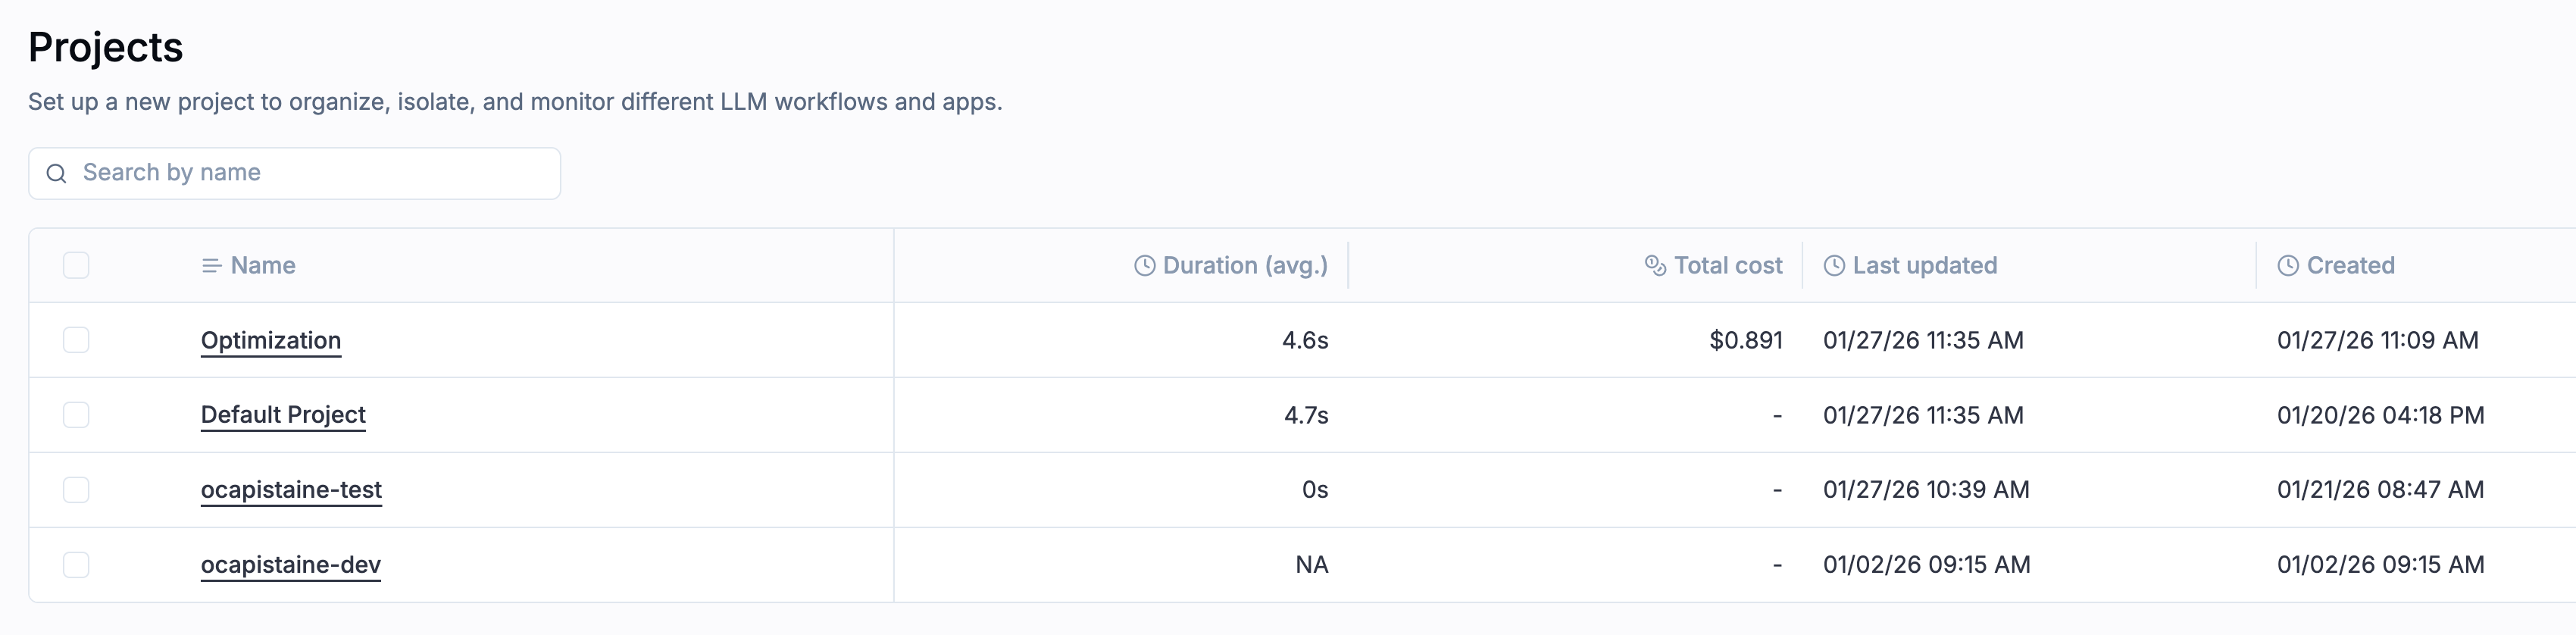Open the ocapistaine-test project

(291, 490)
